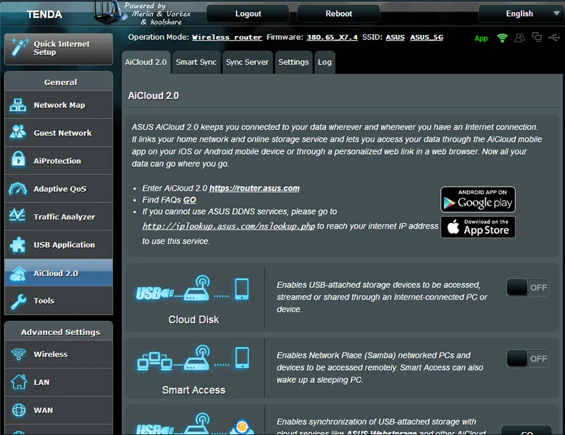Screen dimensions: 565x435
Task: Click the Smart Access label
Action: (193, 390)
